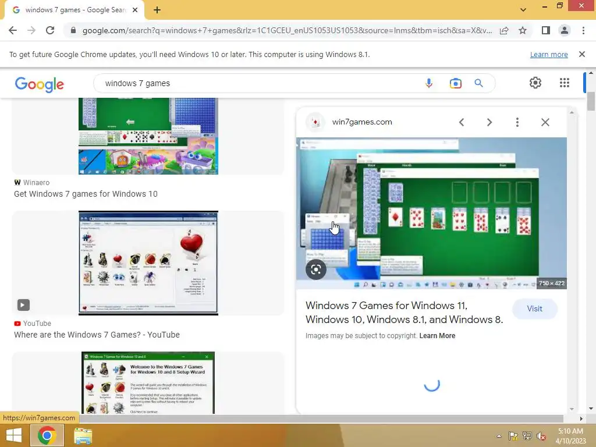Start voice search with the microphone

[x=429, y=83]
